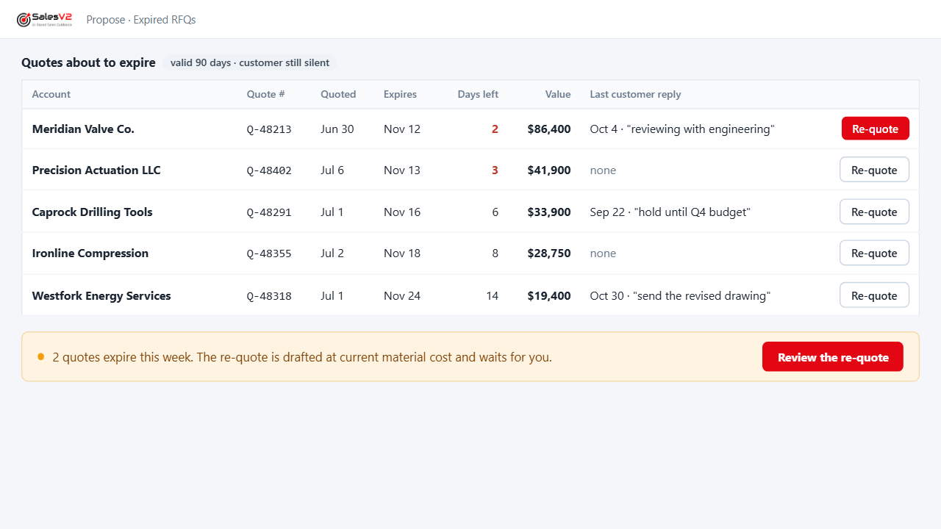Image resolution: width=941 pixels, height=529 pixels.
Task: Select the Precision Actuation LLC account name
Action: (x=96, y=170)
